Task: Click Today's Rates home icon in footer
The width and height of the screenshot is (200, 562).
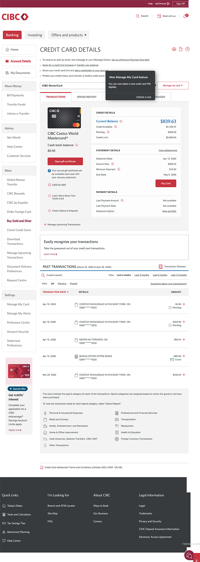Action: (x=4, y=505)
